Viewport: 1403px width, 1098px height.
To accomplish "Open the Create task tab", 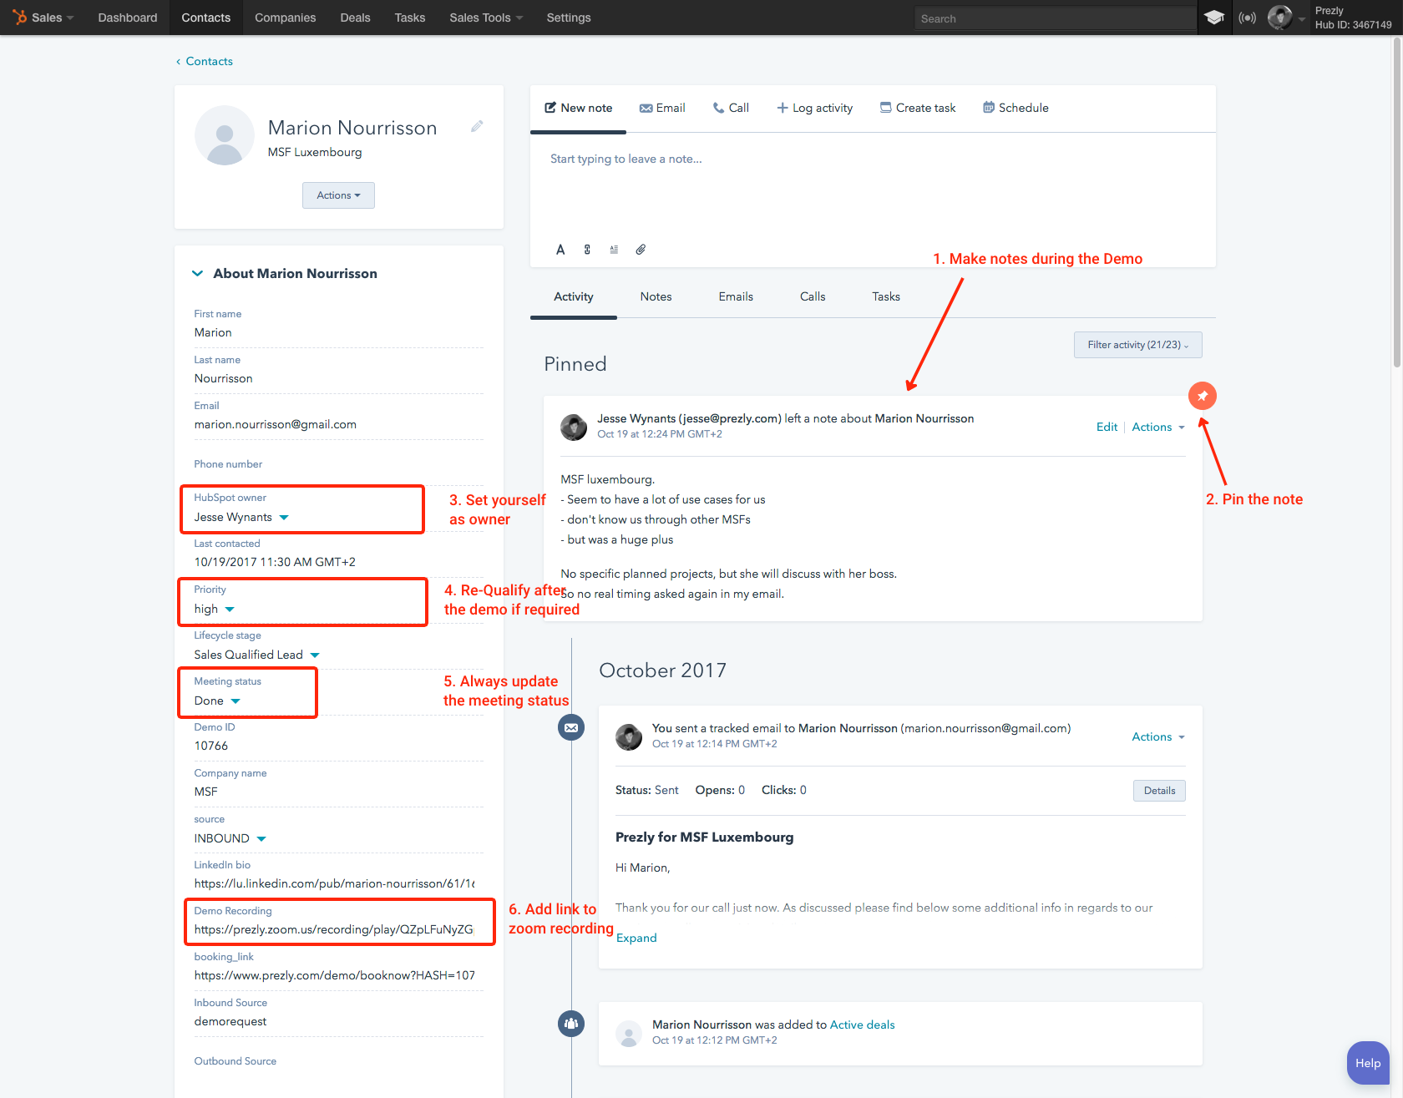I will tap(918, 108).
